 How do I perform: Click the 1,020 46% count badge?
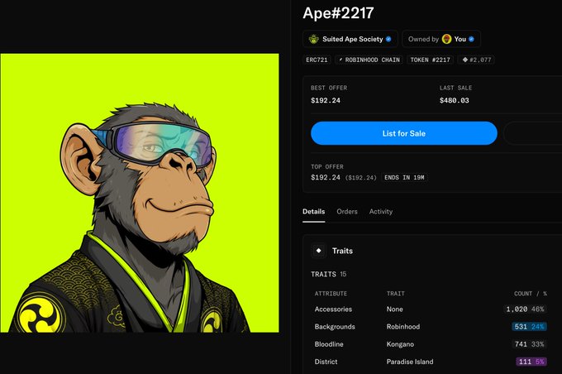[x=525, y=309]
